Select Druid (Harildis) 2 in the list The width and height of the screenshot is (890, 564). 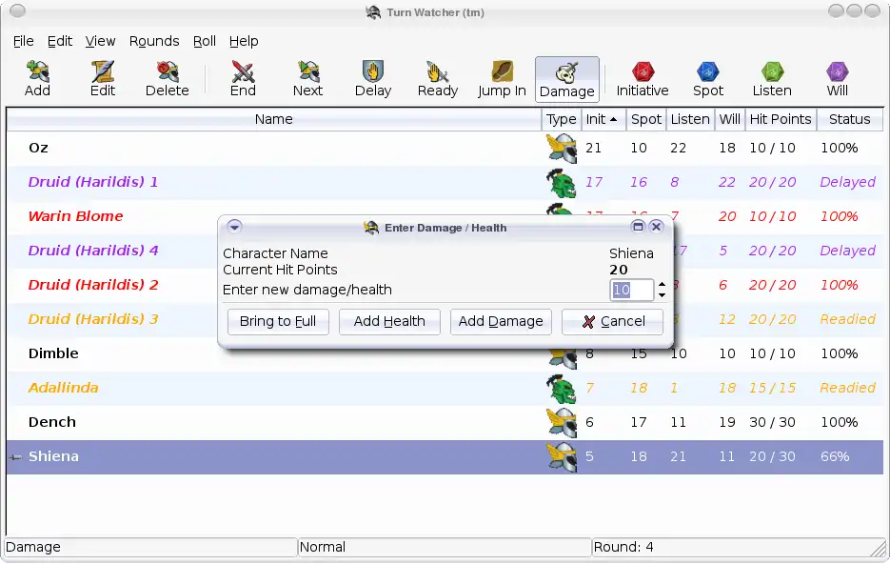(x=93, y=285)
